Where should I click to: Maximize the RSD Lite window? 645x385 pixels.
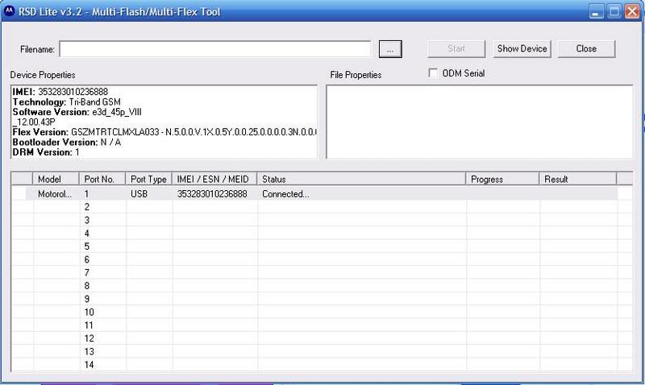(614, 11)
